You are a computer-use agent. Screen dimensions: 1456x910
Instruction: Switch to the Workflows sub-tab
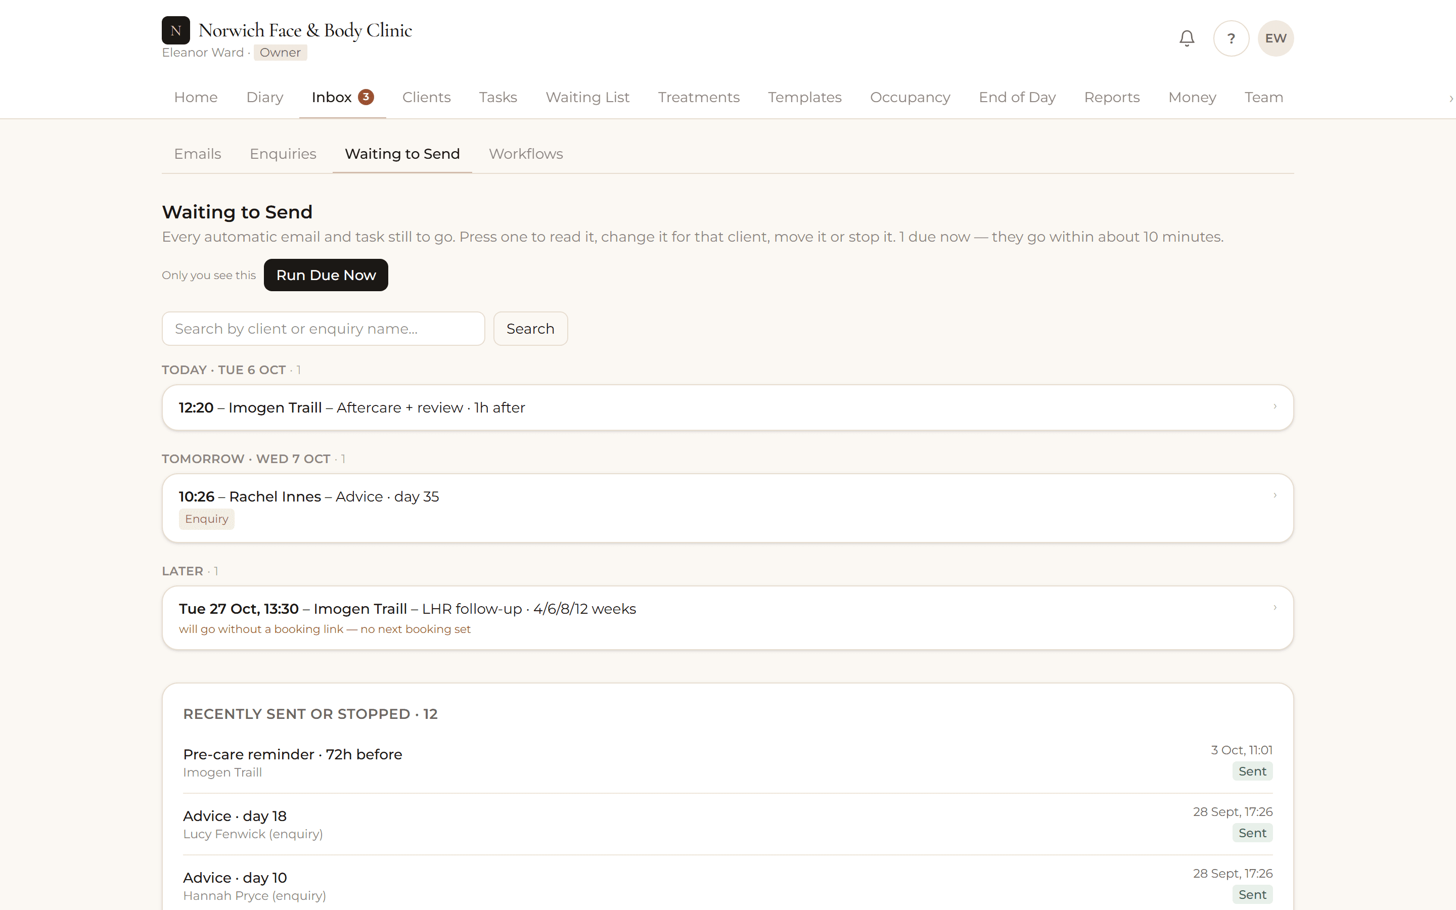point(525,154)
